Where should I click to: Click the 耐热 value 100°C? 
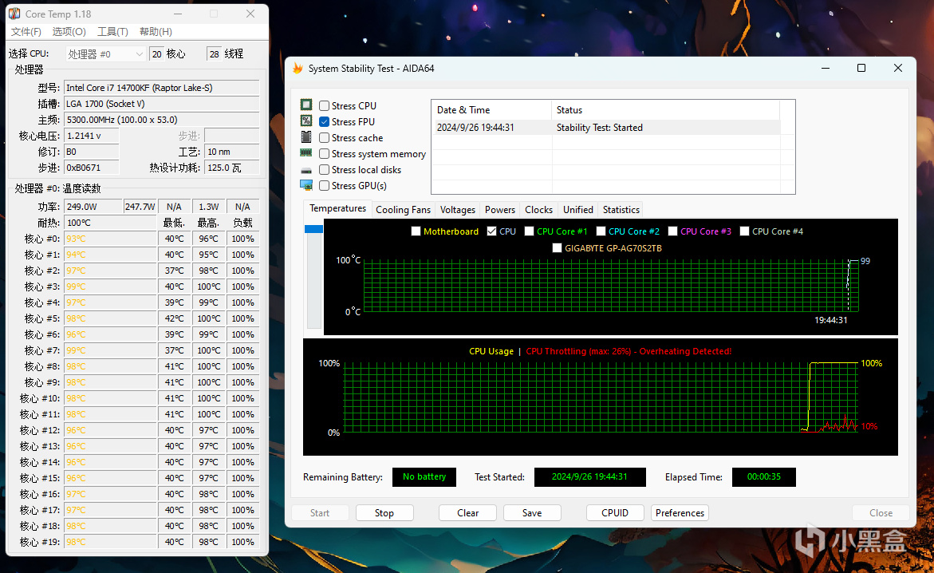pos(109,223)
